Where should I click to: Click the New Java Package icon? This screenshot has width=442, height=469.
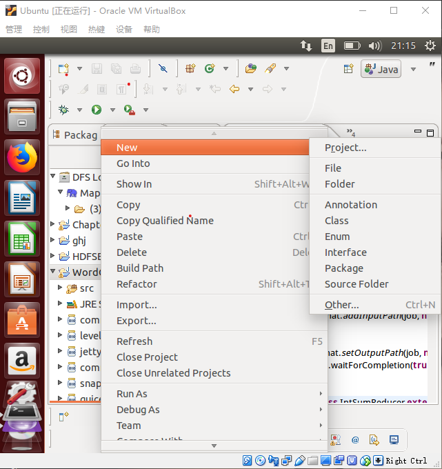click(190, 68)
